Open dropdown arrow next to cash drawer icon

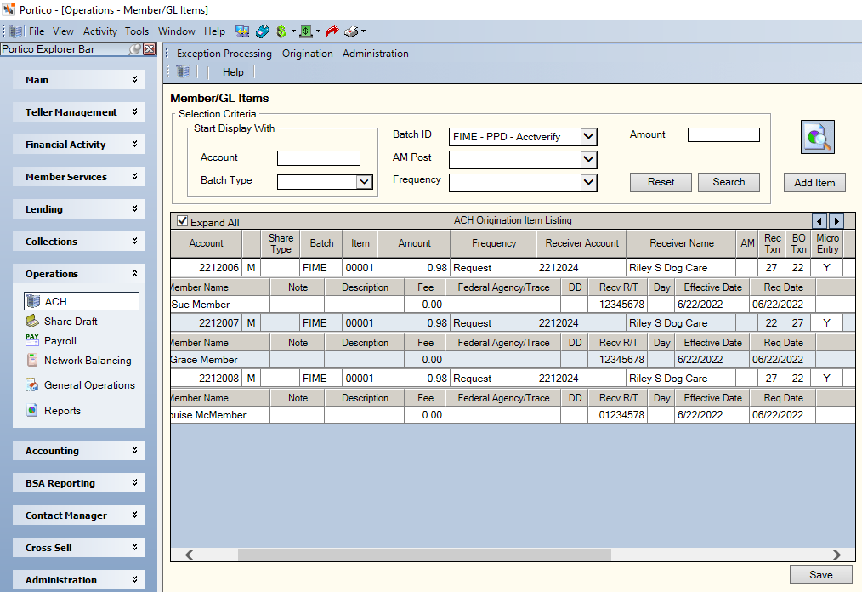[318, 31]
